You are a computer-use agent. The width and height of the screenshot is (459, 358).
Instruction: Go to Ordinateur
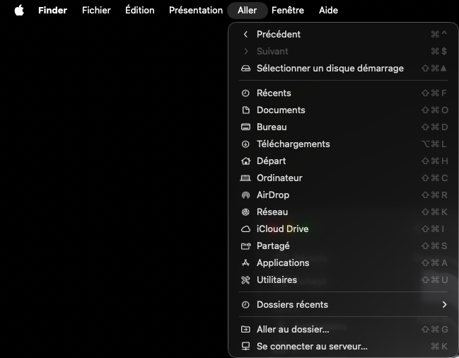pos(343,178)
